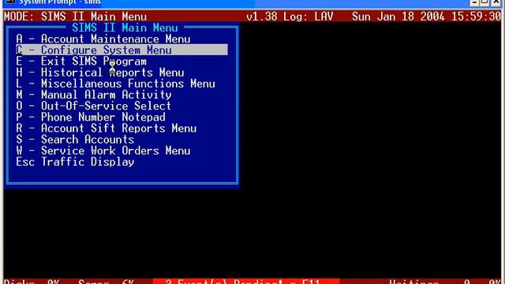Maximize the System Prompt window
505x284 pixels.
484,2
